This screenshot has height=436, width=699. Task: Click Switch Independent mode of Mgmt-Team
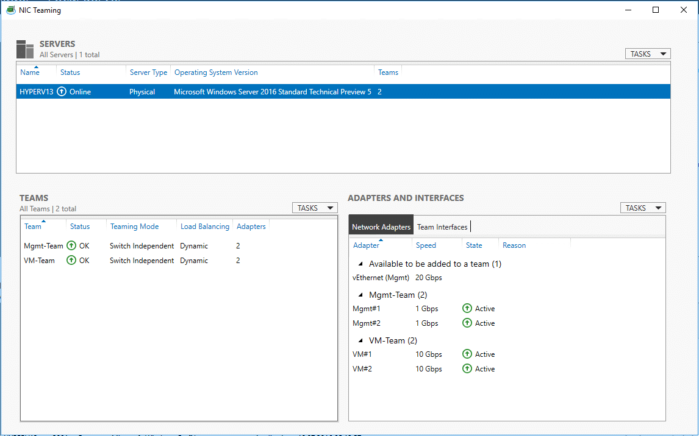click(142, 245)
